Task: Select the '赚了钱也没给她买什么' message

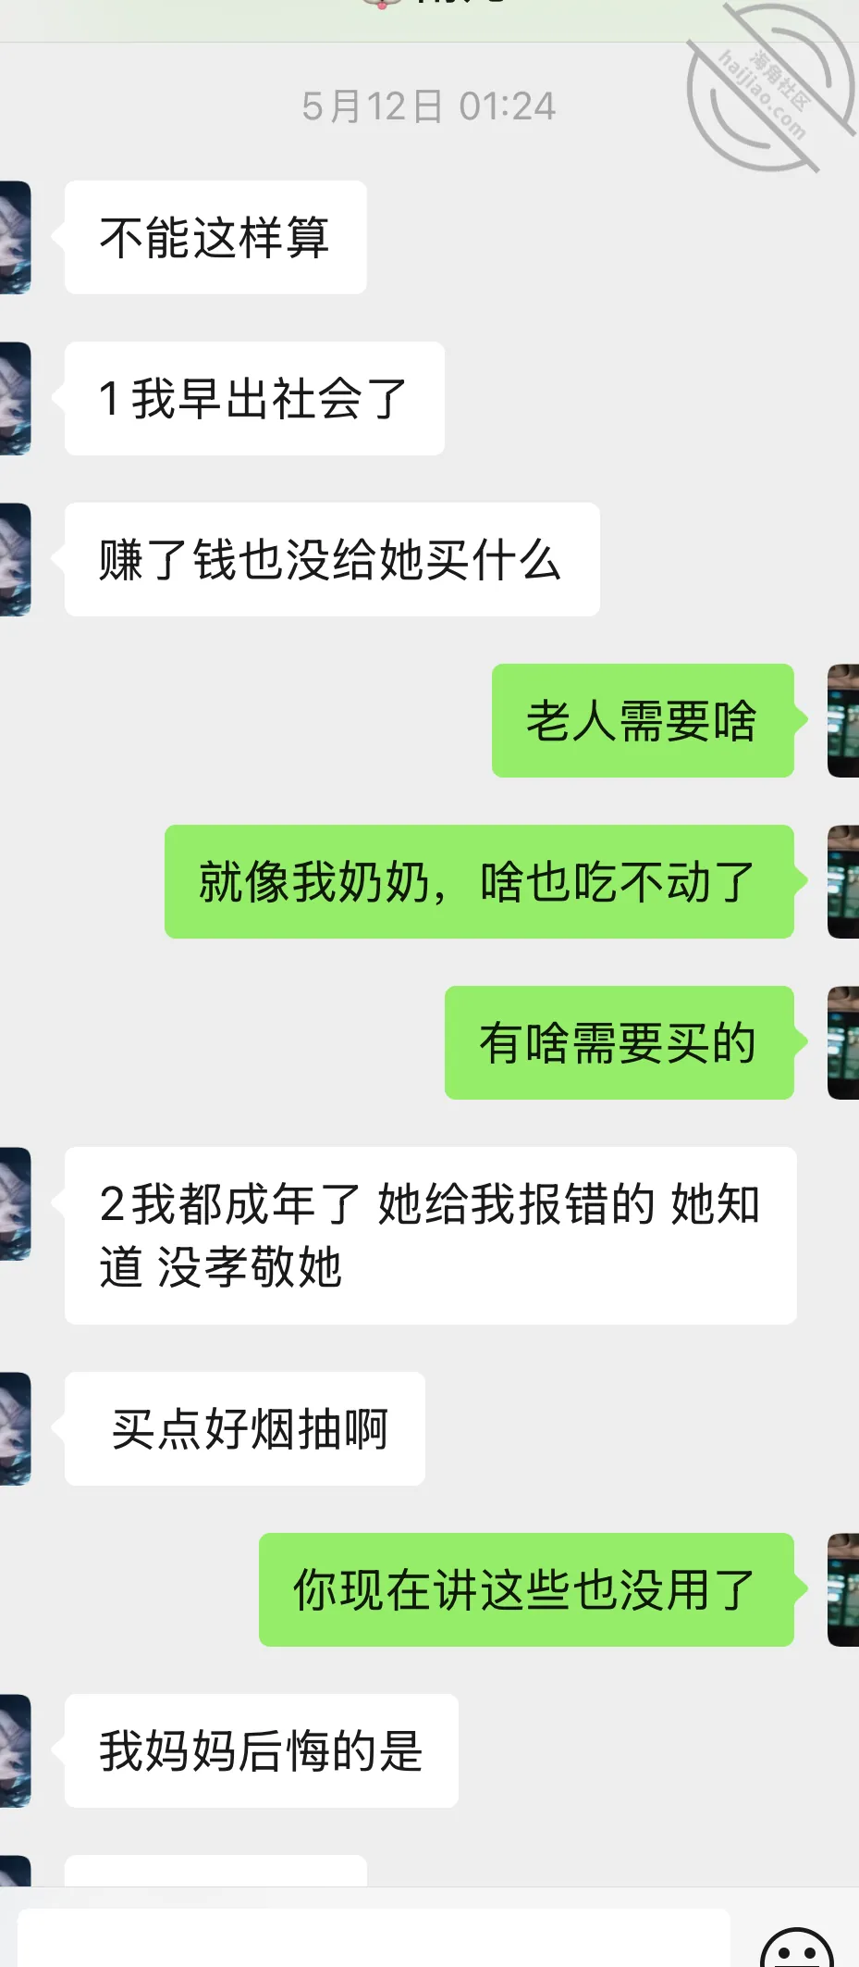Action: tap(332, 559)
